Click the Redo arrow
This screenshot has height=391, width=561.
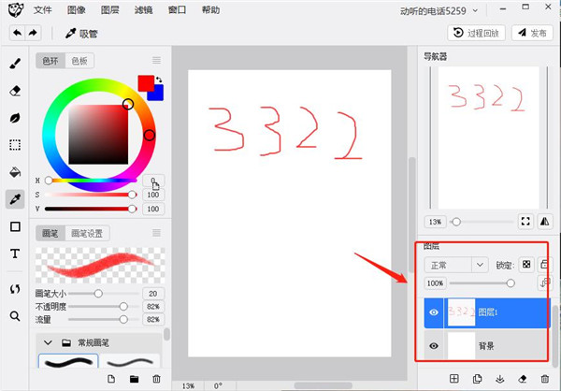[33, 34]
